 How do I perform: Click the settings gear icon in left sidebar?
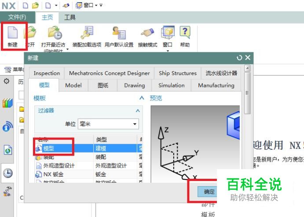(7, 81)
